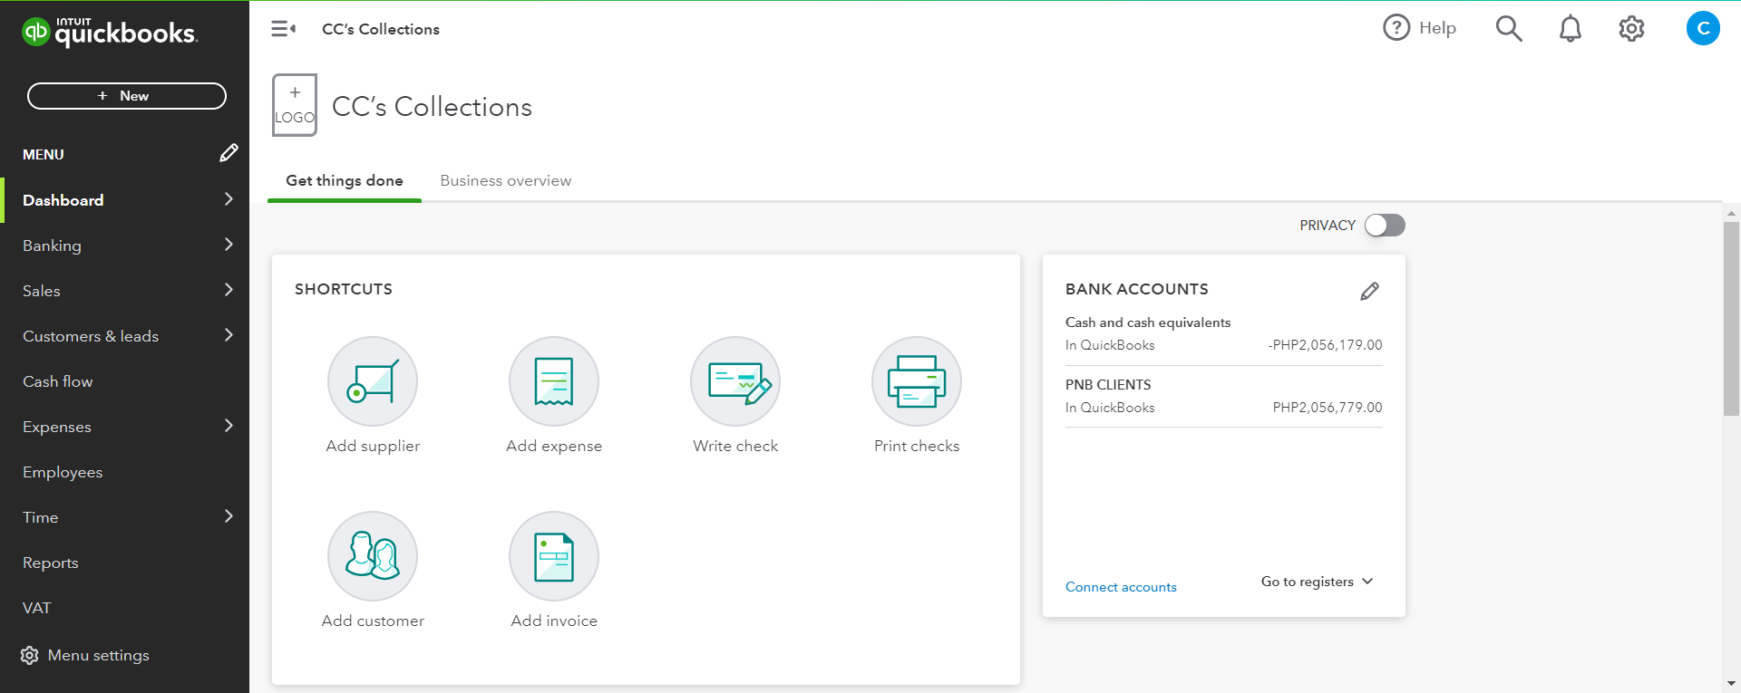Click the Add supplier shortcut icon
Screen dimensions: 1741x693
(x=373, y=381)
